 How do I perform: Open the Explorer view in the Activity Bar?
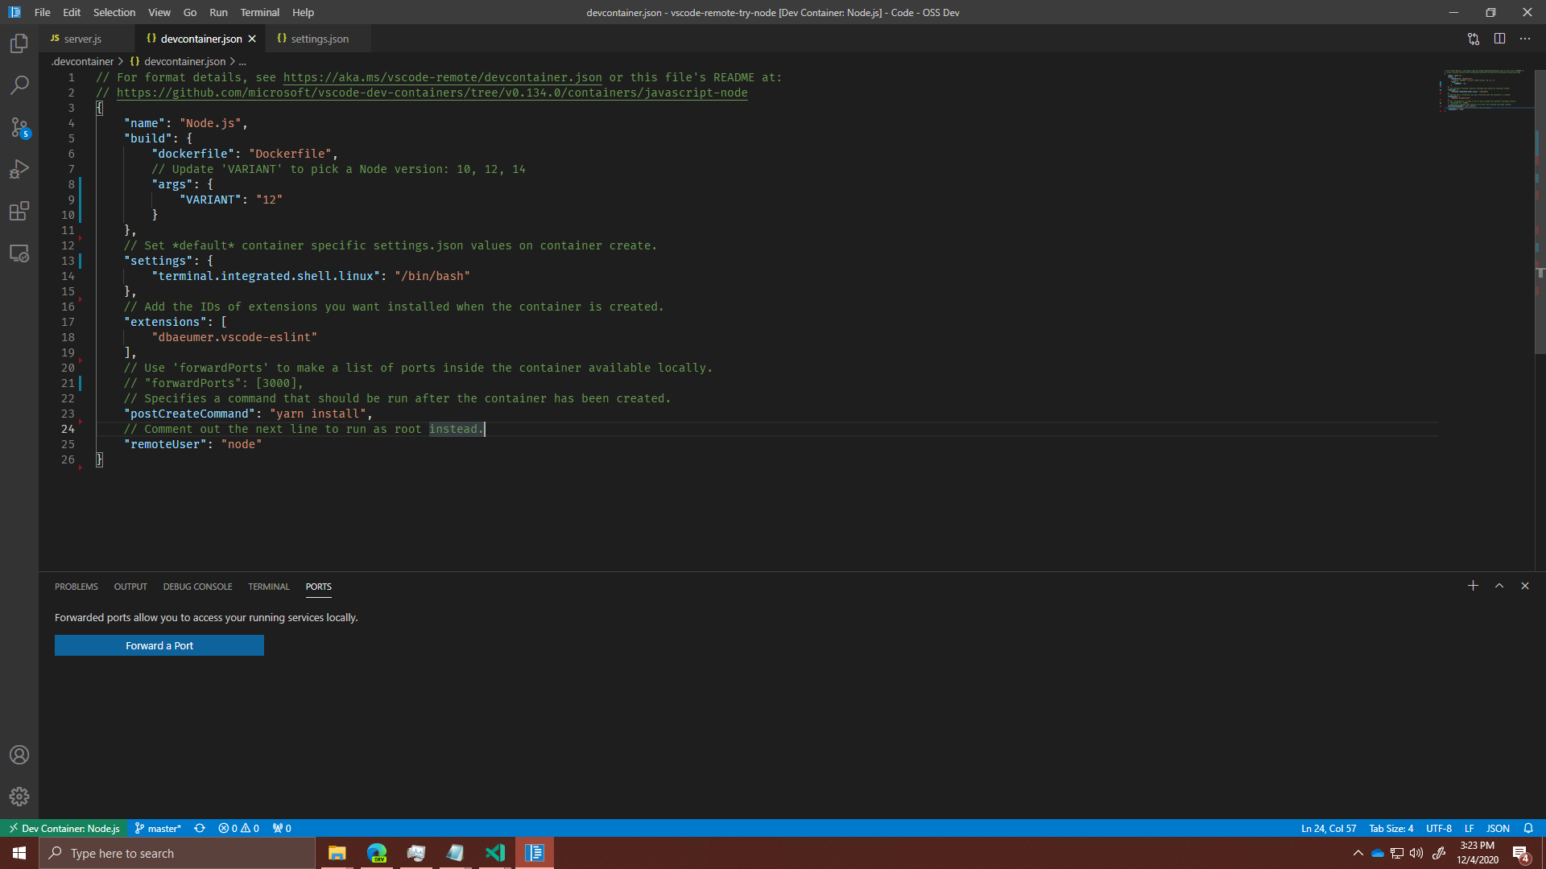click(x=19, y=43)
